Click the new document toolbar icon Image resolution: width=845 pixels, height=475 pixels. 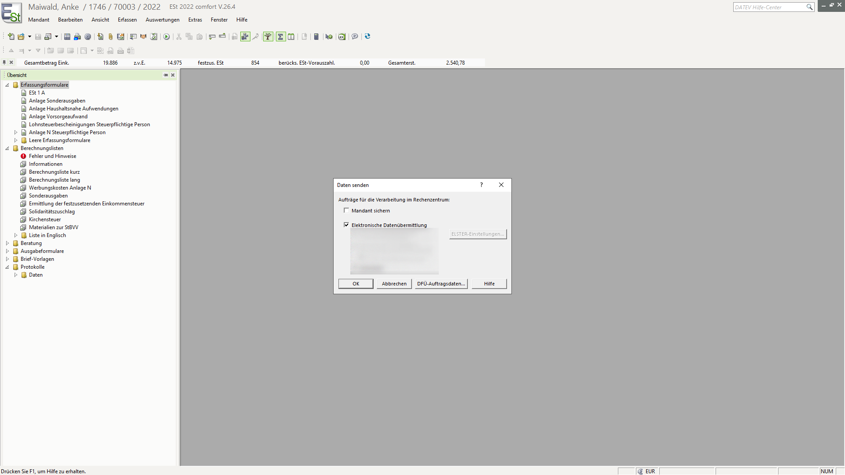click(x=11, y=37)
